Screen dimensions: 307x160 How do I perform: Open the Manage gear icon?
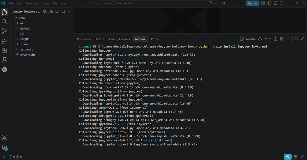(x=4, y=147)
